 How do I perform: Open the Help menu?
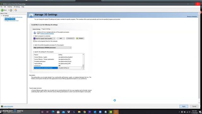pos(23,7)
